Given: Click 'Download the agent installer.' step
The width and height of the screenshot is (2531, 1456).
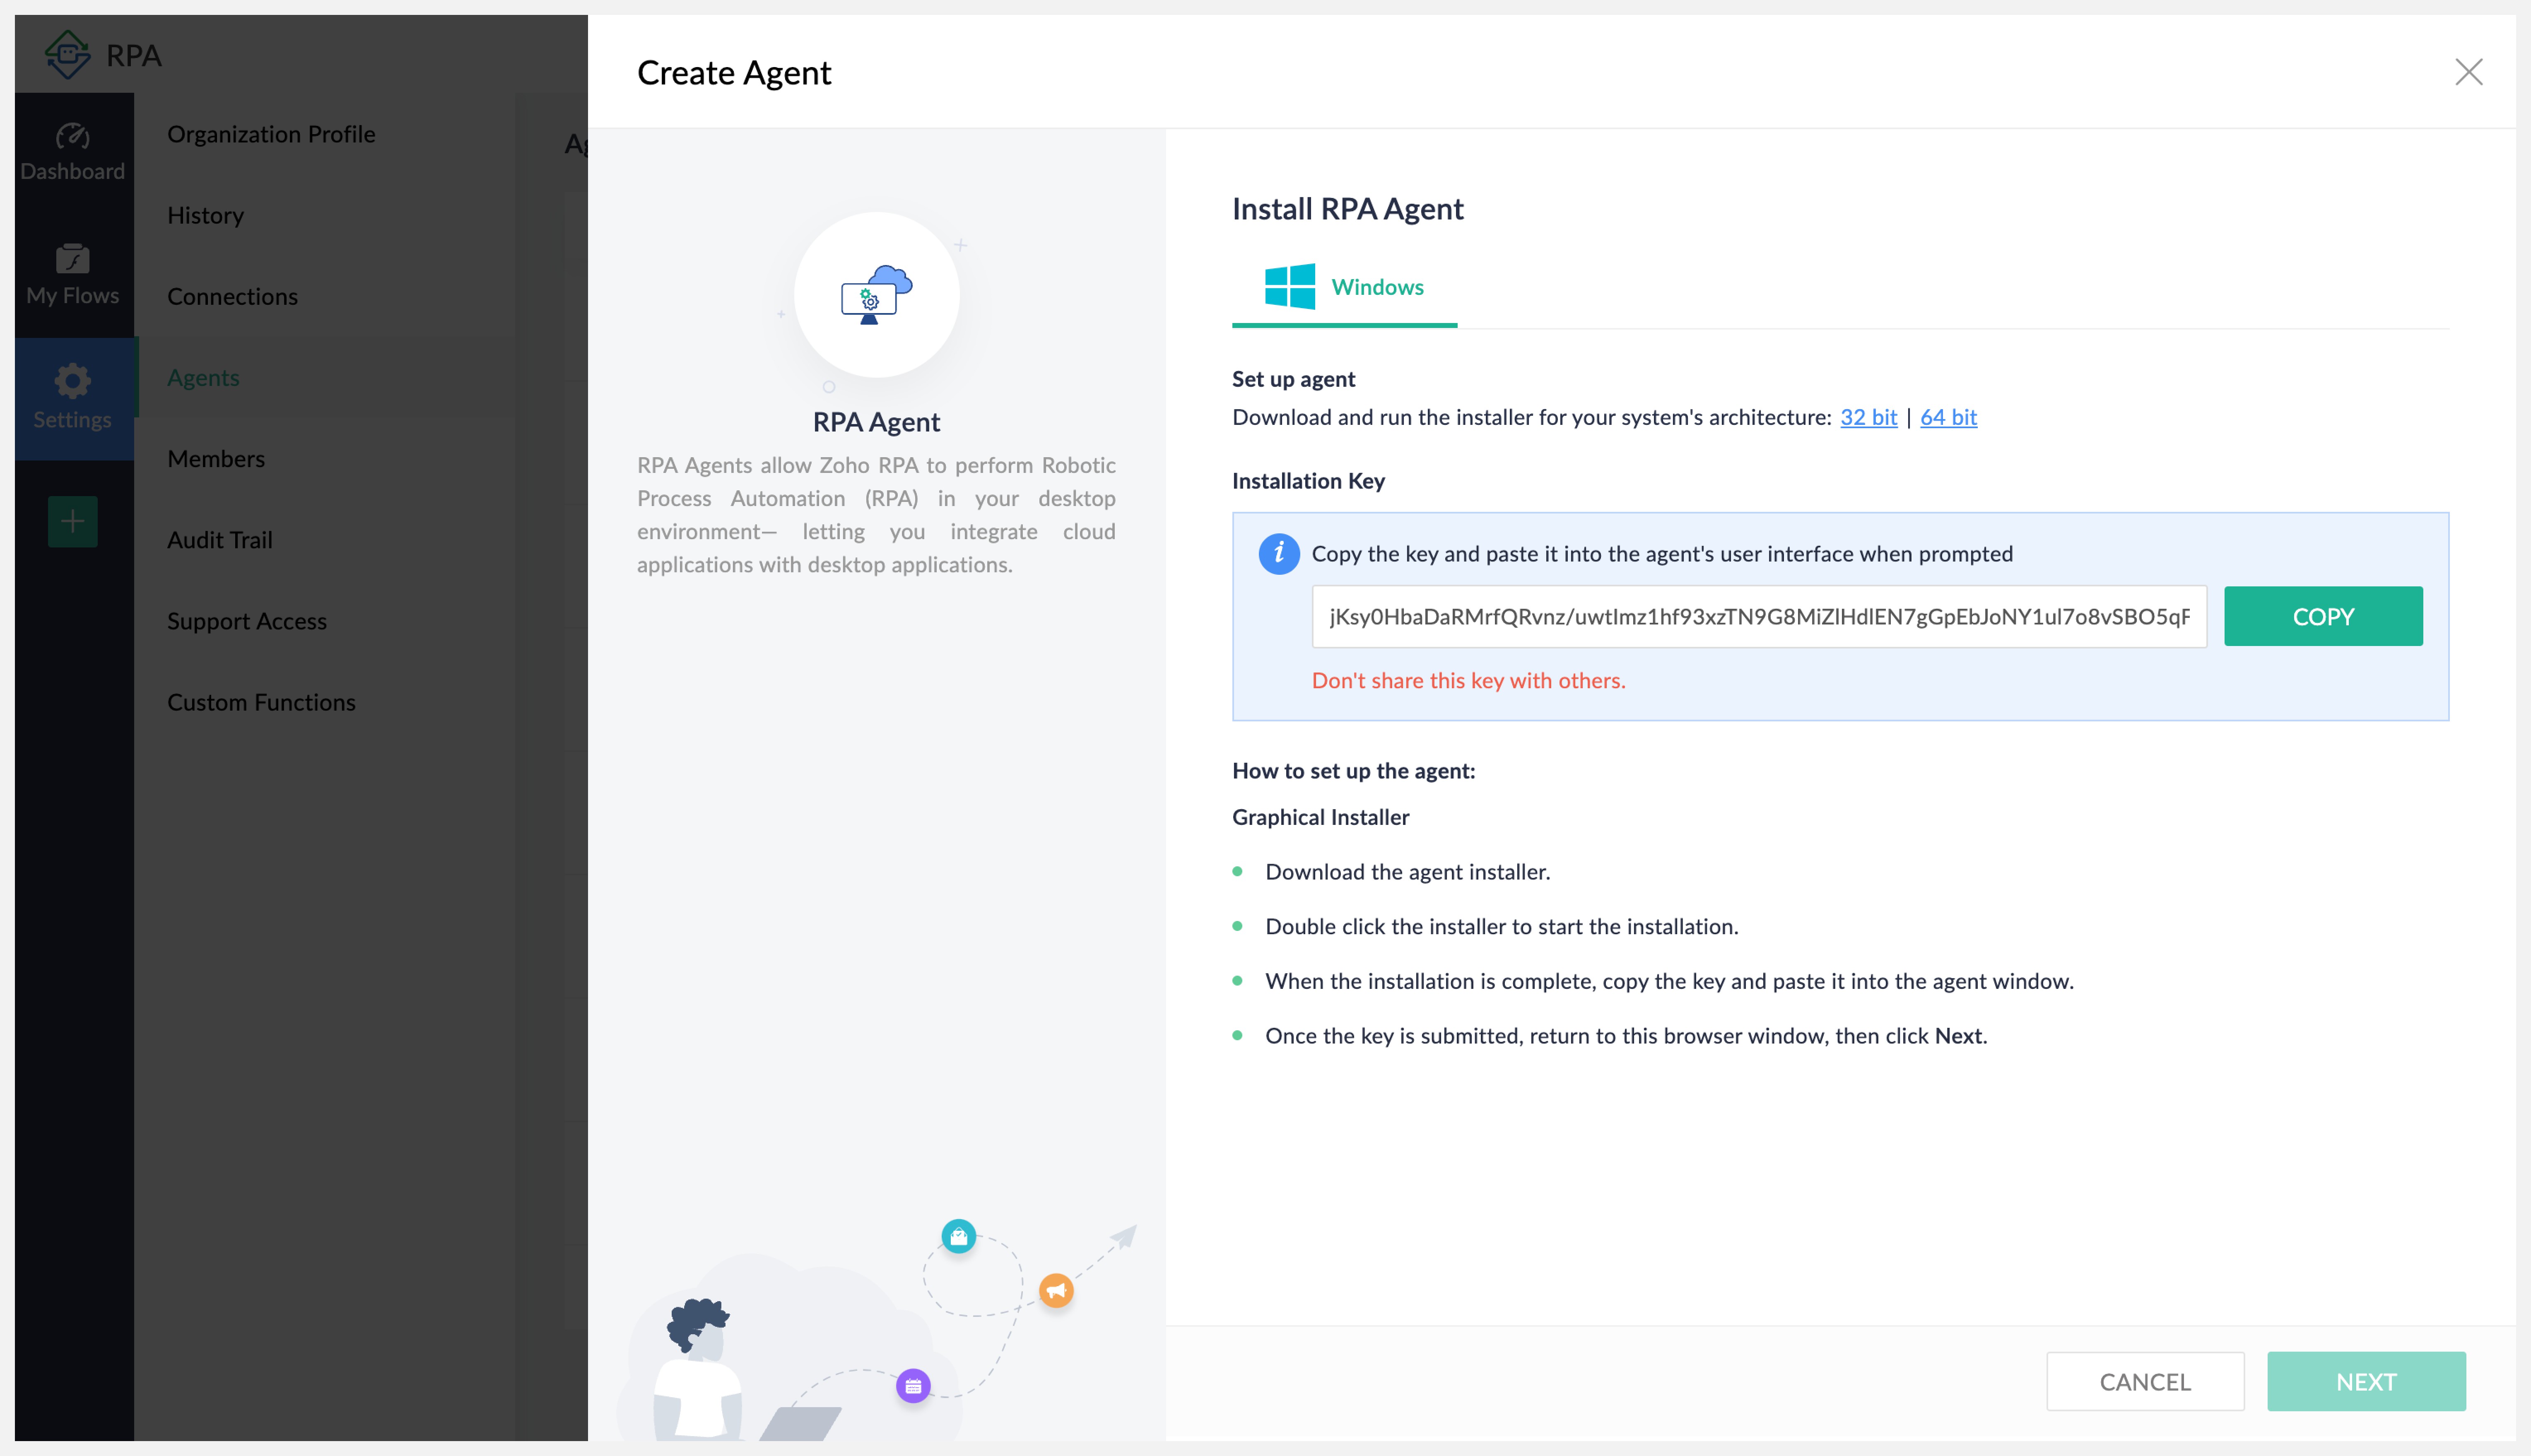Looking at the screenshot, I should (x=1407, y=872).
